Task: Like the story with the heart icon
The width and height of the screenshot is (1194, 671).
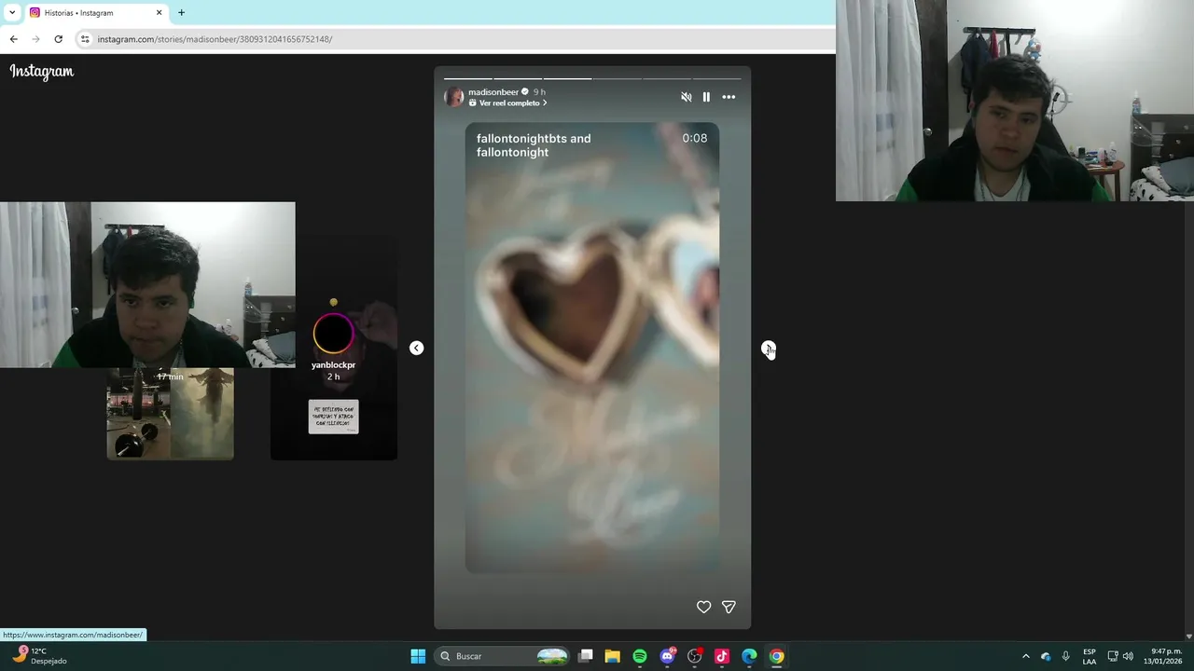Action: (703, 607)
